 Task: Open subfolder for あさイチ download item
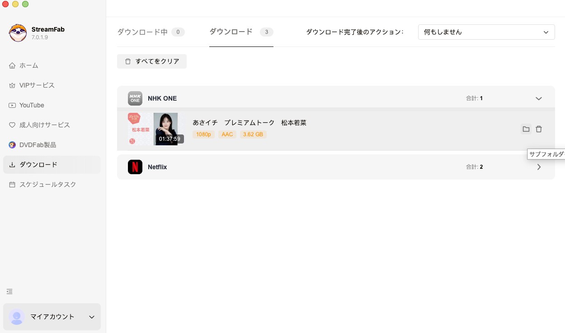click(x=526, y=129)
